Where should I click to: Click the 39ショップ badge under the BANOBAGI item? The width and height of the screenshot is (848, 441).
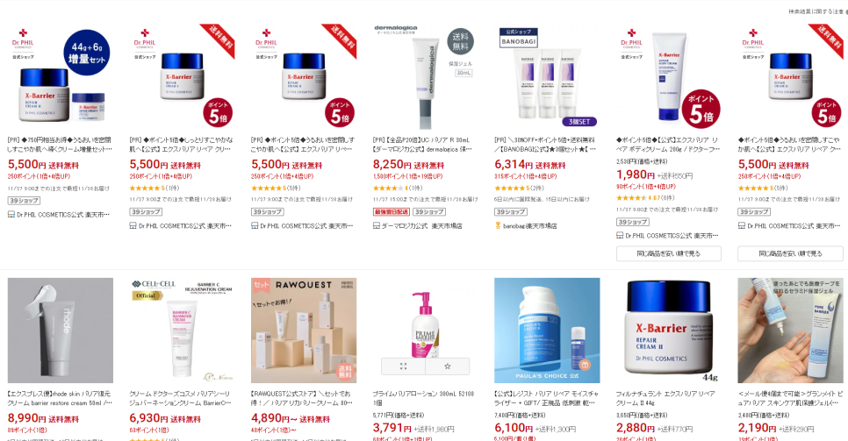tap(511, 212)
